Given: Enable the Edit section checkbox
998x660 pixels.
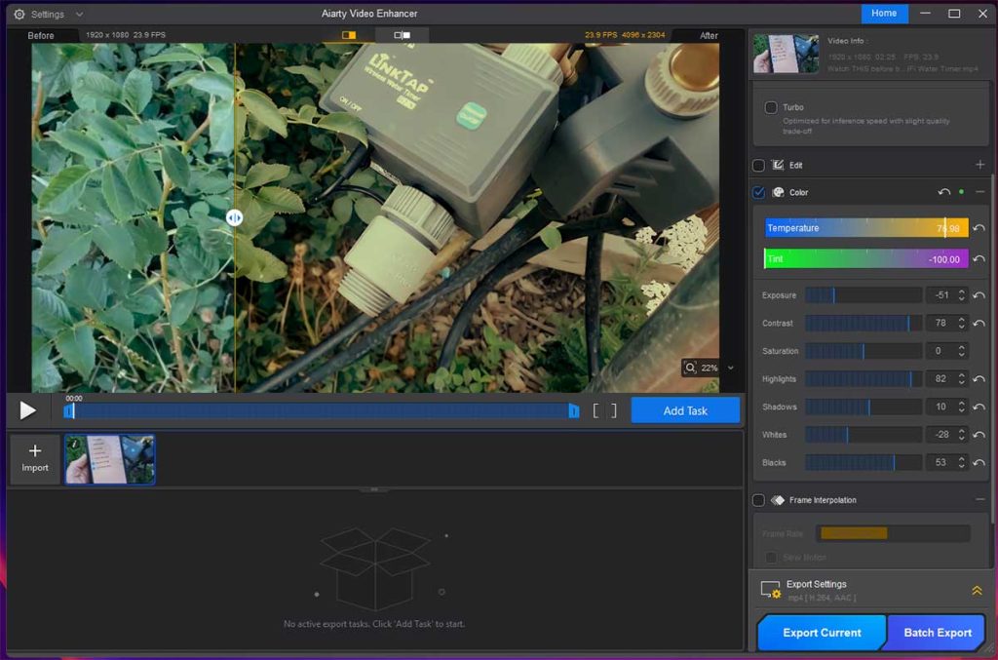Looking at the screenshot, I should (758, 166).
